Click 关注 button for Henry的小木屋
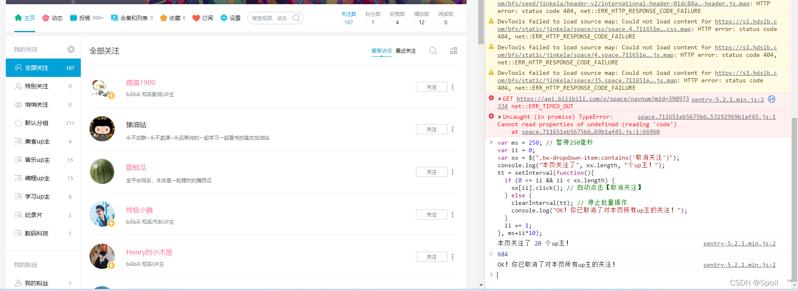This screenshot has height=291, width=798. click(432, 257)
